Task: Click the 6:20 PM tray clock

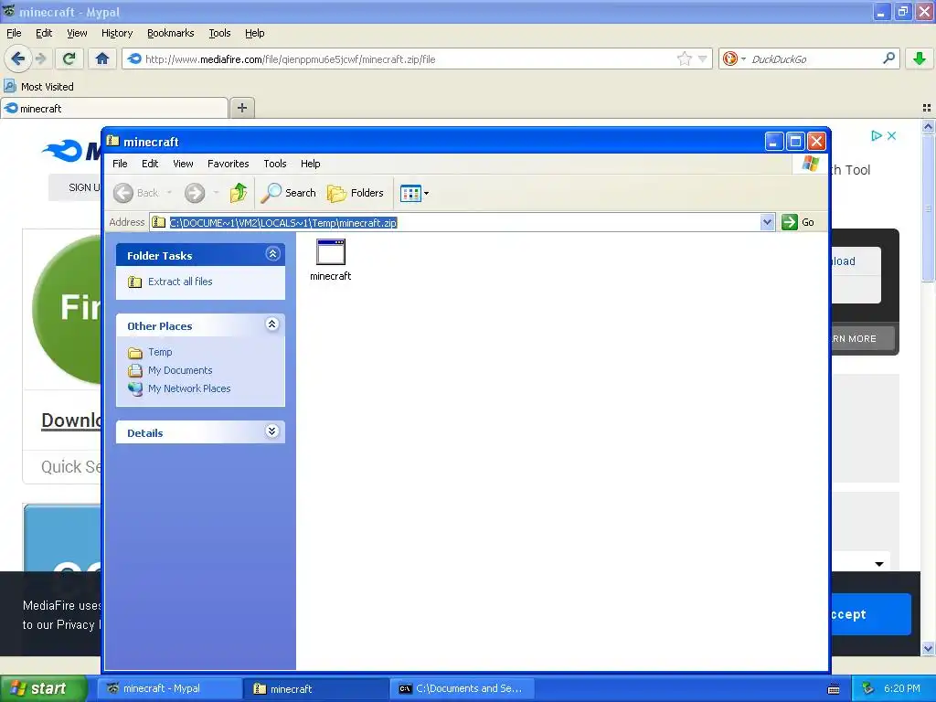Action: [902, 688]
